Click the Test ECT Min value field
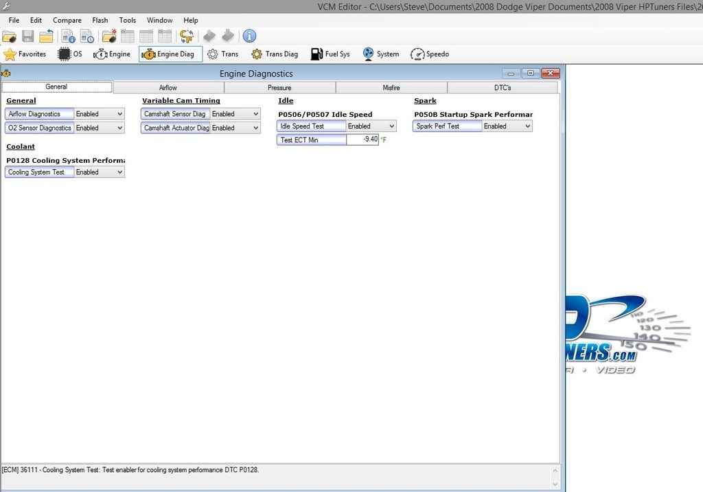This screenshot has height=492, width=703. (364, 139)
